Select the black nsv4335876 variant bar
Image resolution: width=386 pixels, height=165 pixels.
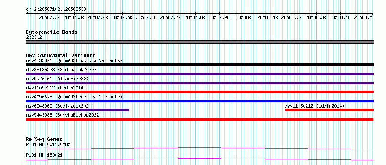coord(200,65)
